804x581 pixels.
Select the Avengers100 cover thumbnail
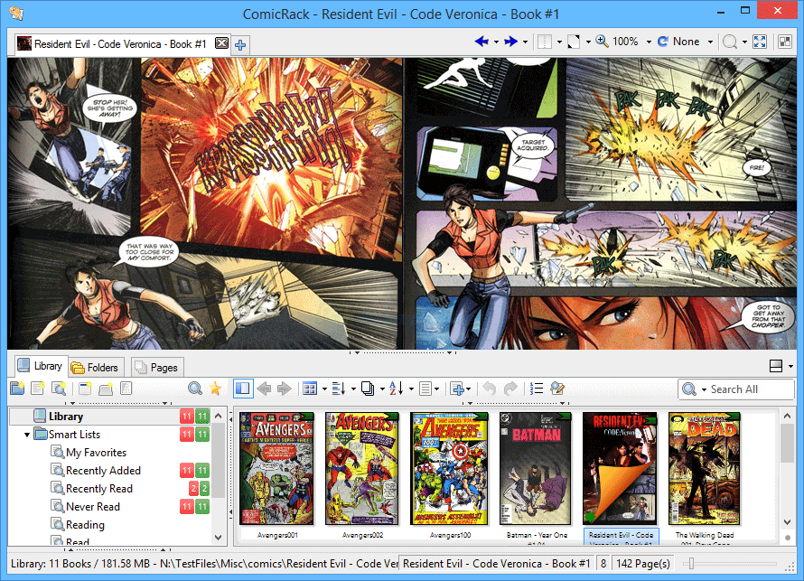(450, 468)
